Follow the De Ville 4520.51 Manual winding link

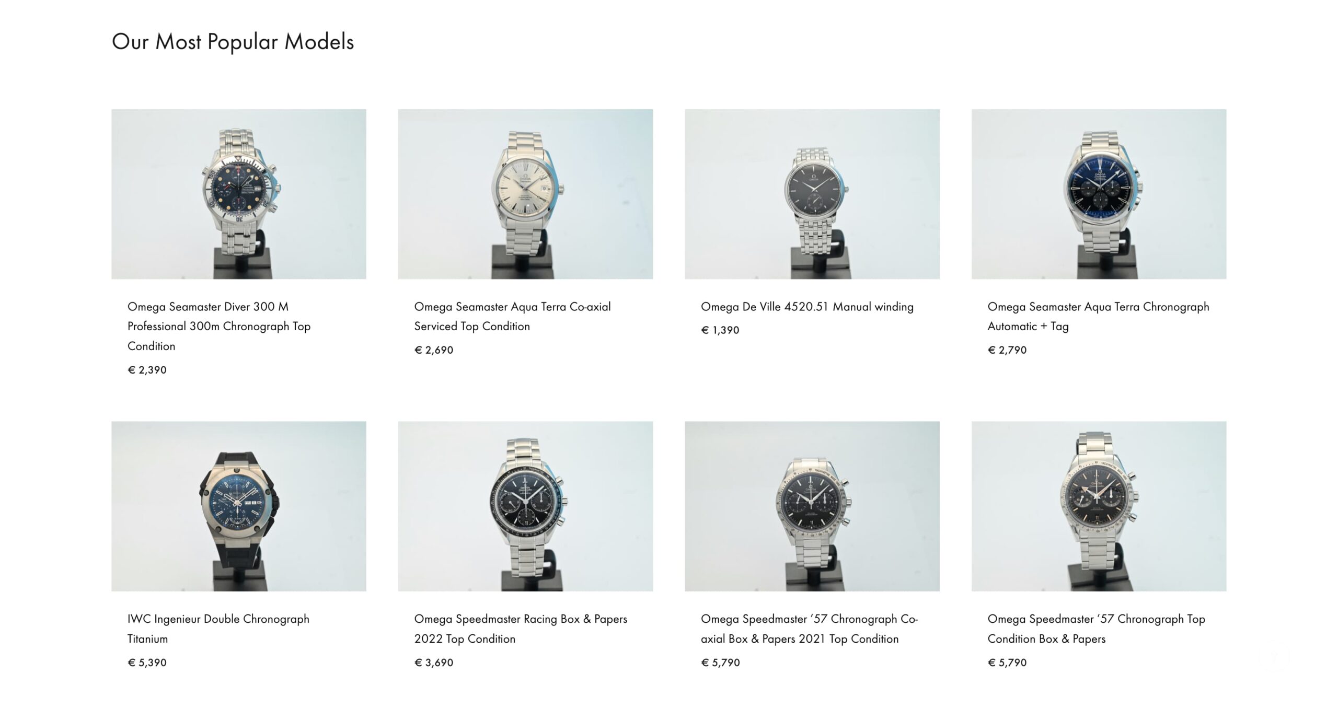(807, 307)
